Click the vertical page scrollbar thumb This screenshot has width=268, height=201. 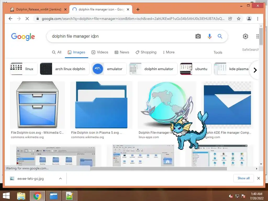(261, 36)
